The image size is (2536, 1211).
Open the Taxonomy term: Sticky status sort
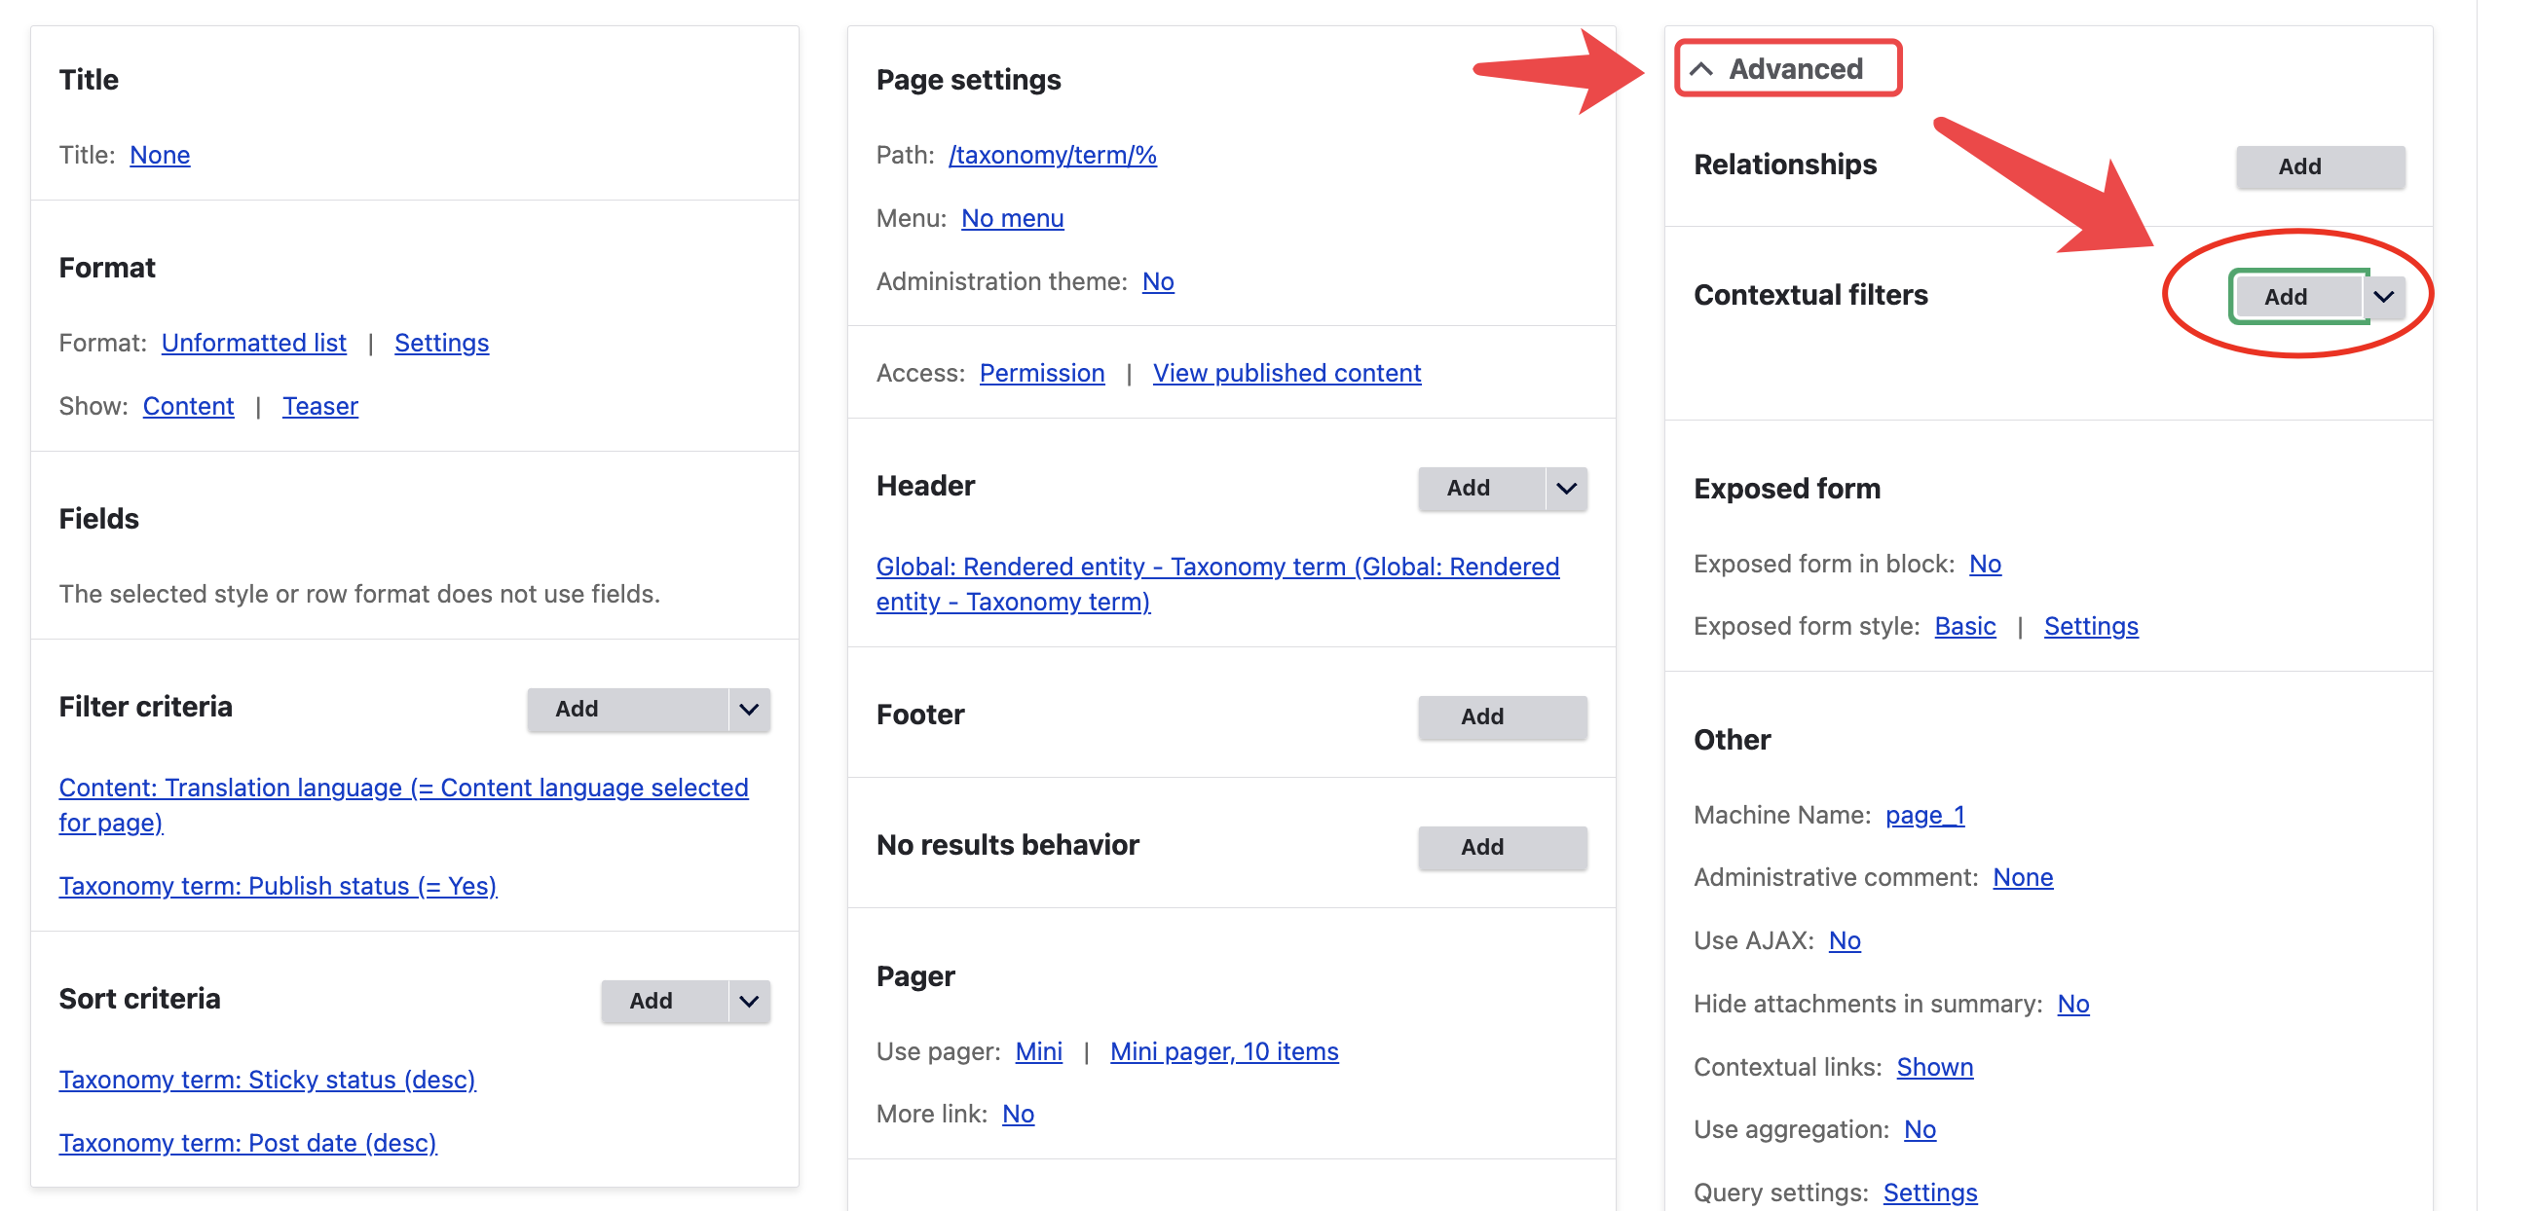[x=267, y=1080]
